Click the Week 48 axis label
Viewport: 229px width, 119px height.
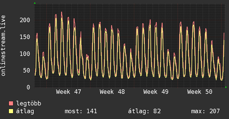112,92
